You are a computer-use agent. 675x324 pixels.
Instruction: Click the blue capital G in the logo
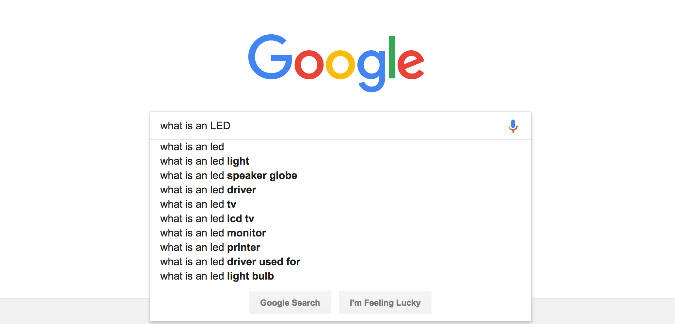270,57
